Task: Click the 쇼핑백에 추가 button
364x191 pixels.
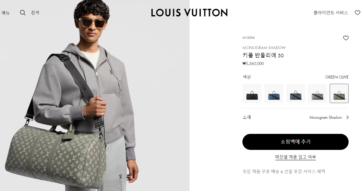Action: 295,142
